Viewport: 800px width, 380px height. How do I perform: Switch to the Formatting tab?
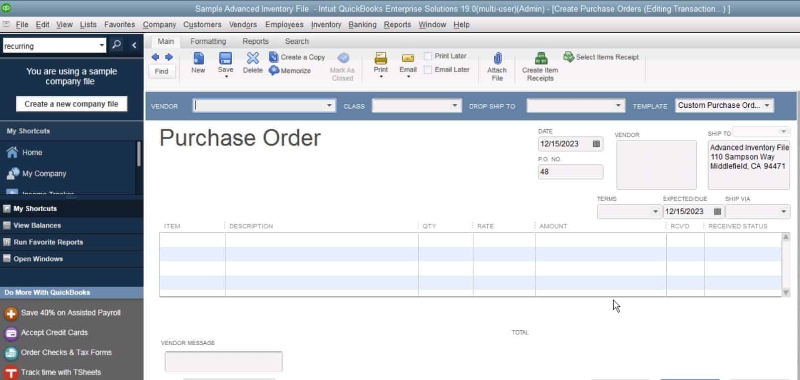pyautogui.click(x=208, y=41)
